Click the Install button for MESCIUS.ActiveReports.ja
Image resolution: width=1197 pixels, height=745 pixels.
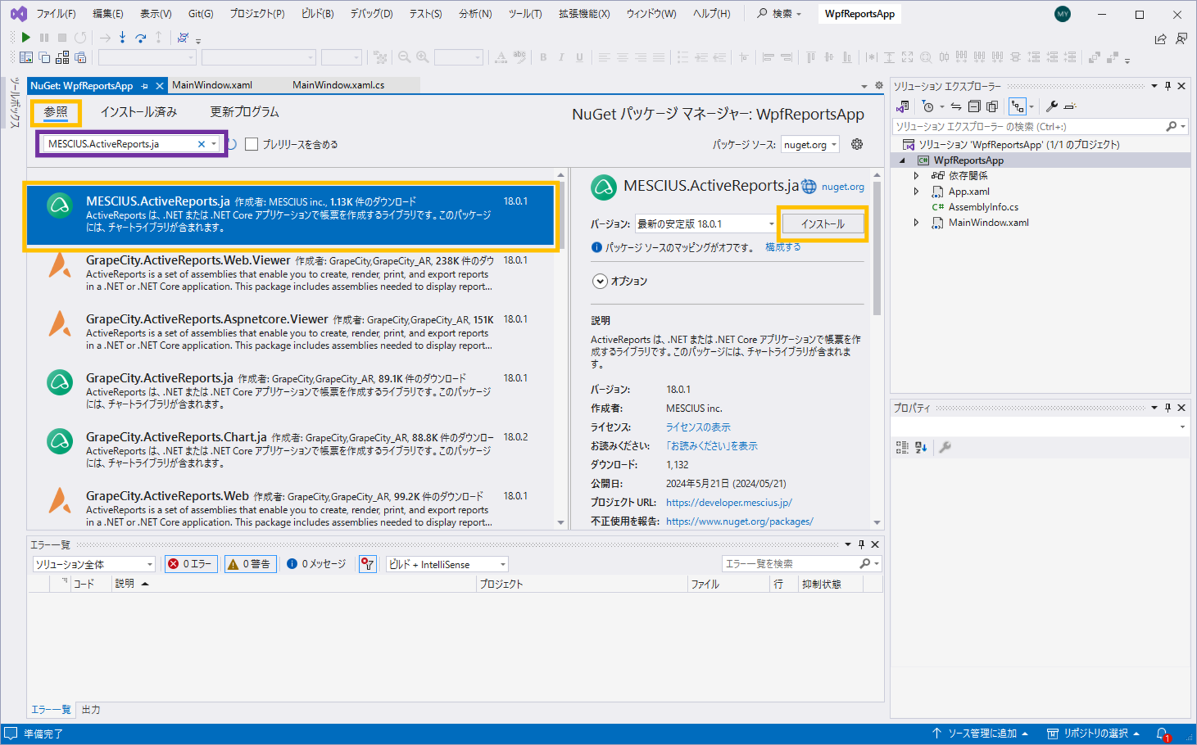(x=823, y=224)
